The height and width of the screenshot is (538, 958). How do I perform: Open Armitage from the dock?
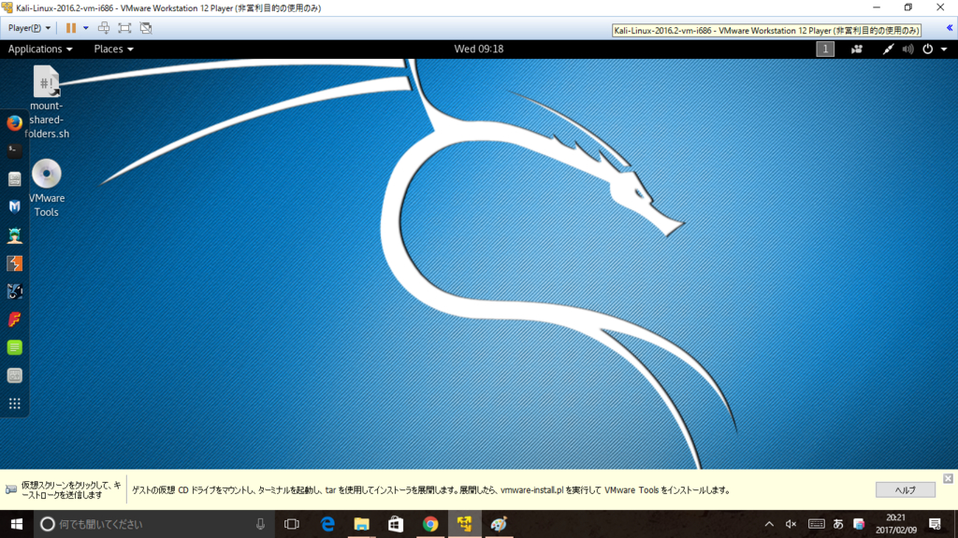coord(15,234)
